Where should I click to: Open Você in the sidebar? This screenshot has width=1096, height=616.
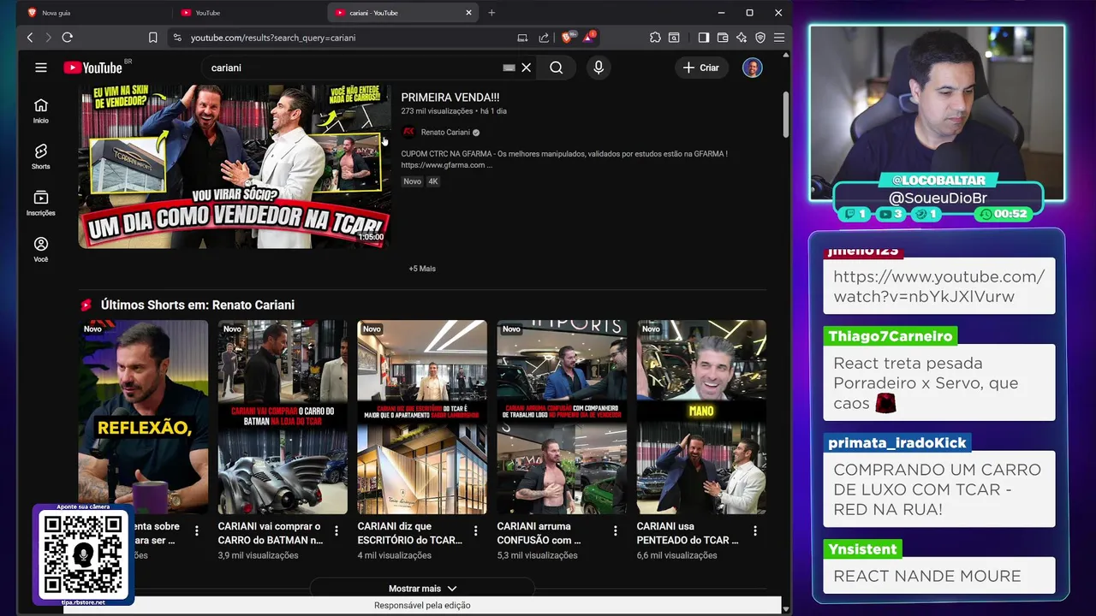tap(40, 250)
